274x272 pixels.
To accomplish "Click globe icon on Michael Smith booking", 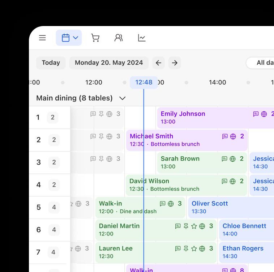I will 233,136.
